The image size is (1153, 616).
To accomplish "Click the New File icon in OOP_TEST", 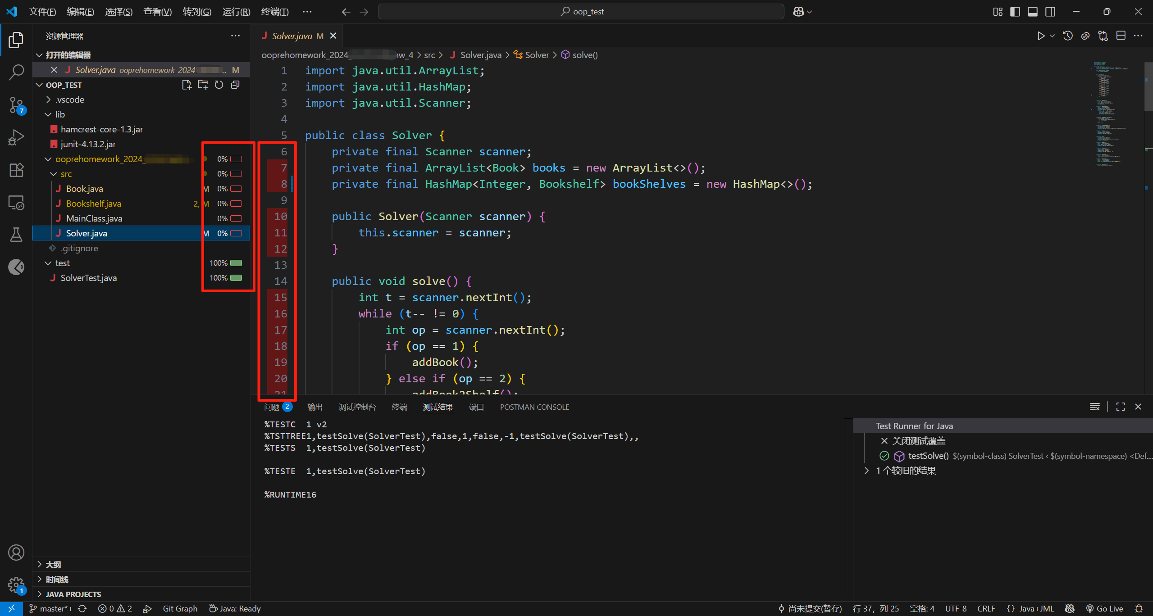I will point(186,85).
